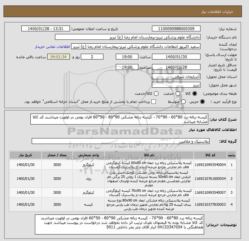Click the buyer organization name field
Viewport: 249px width, 241px height.
[x=127, y=37]
